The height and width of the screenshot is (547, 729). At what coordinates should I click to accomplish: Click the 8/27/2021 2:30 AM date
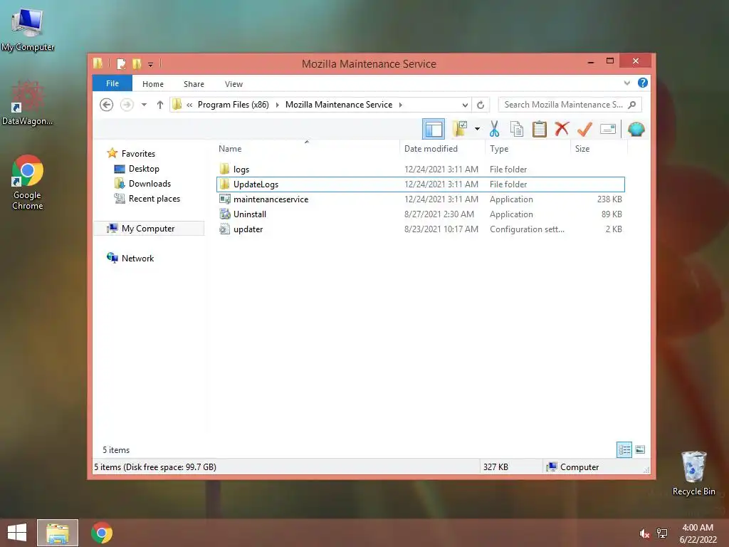[439, 214]
